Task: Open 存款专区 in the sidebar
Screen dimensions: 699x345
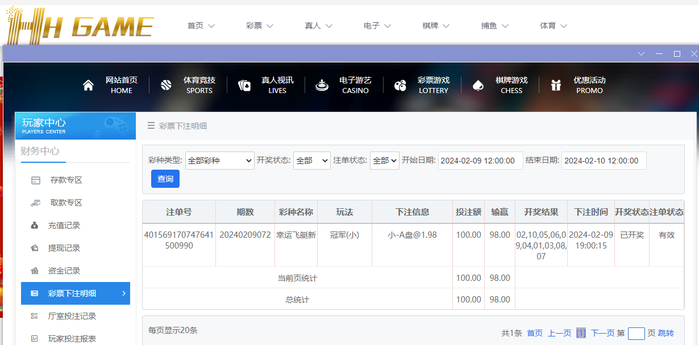Action: (66, 180)
